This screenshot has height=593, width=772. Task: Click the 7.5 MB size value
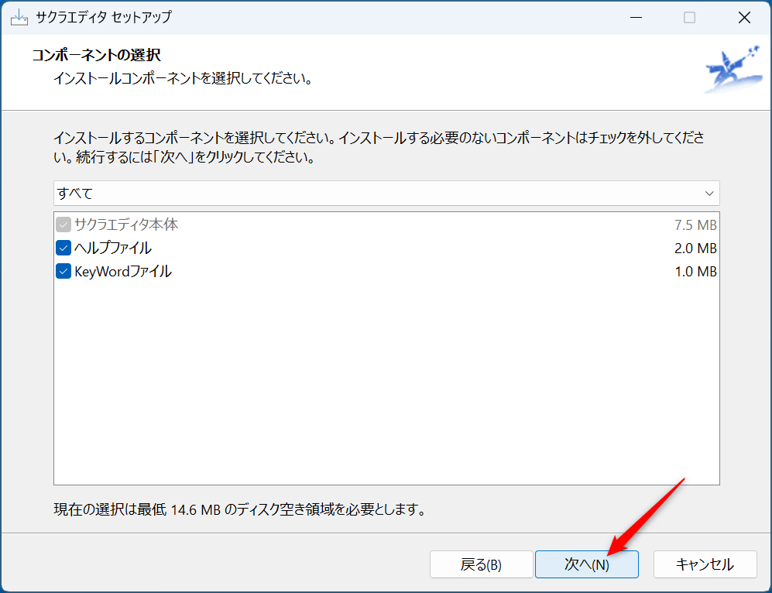coord(695,225)
